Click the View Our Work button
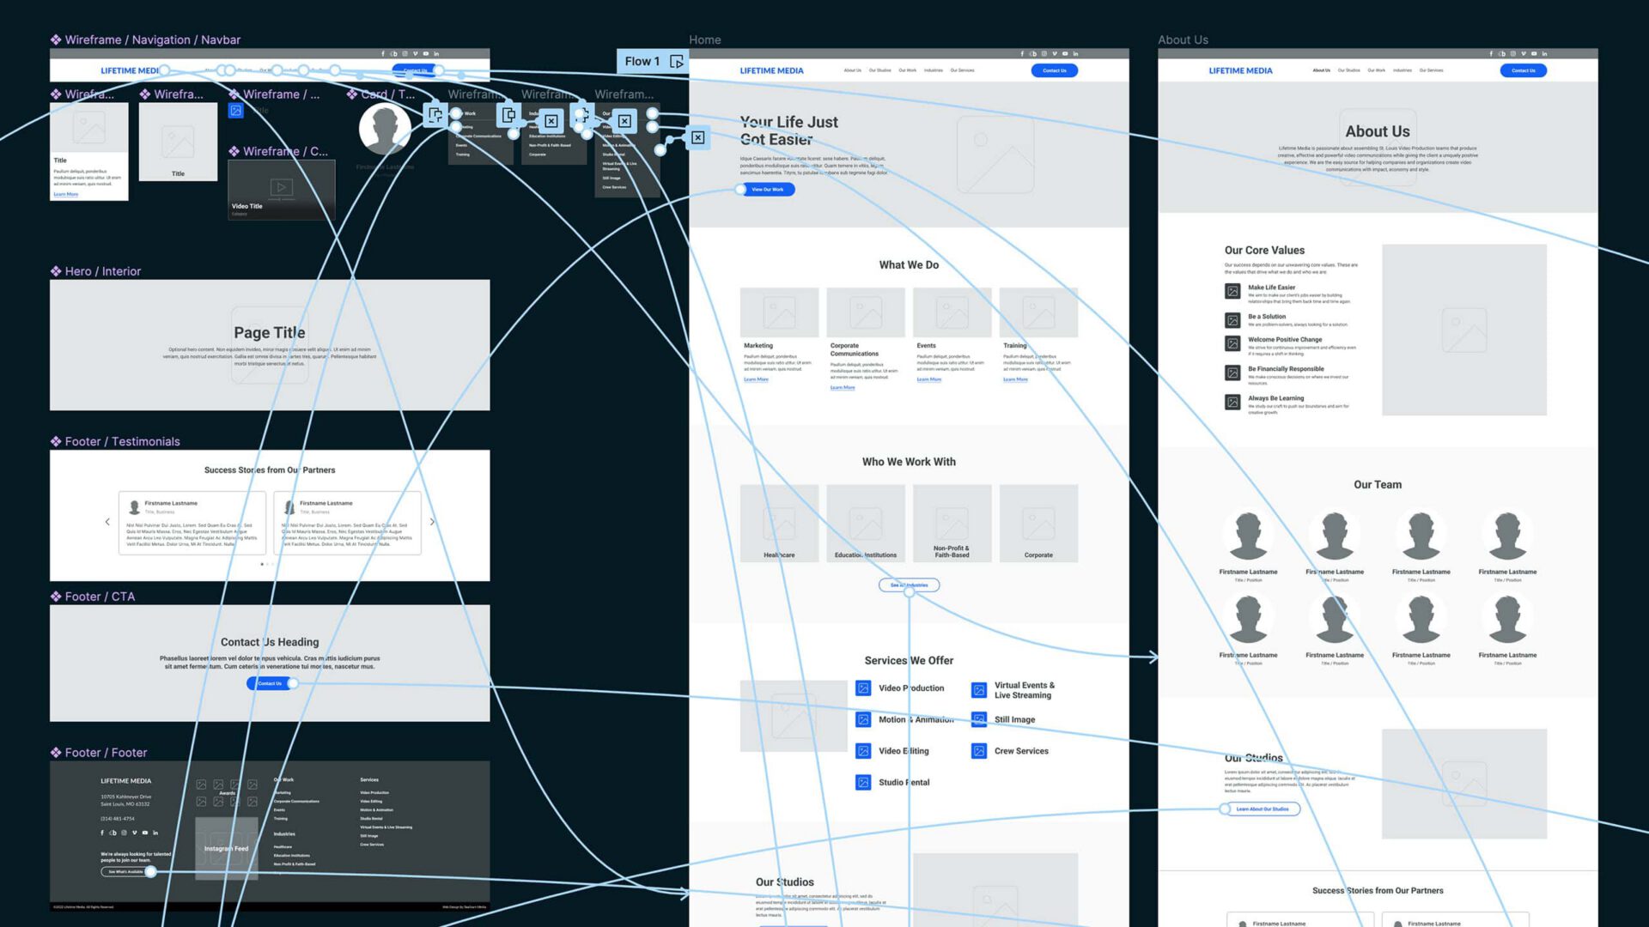 [767, 189]
